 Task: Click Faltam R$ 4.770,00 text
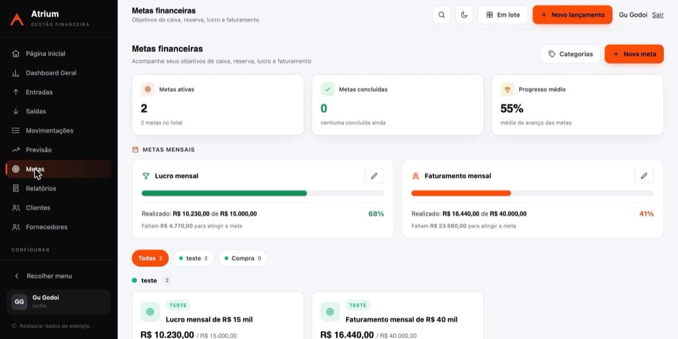(x=192, y=226)
